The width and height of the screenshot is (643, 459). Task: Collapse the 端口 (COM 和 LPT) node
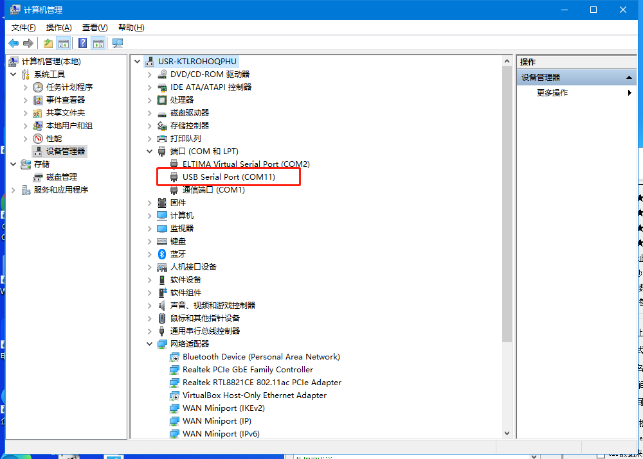pos(150,152)
